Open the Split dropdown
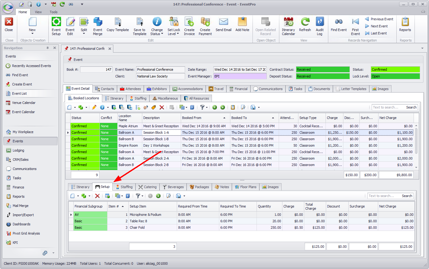Image resolution: width=429 pixels, height=269 pixels. [84, 34]
